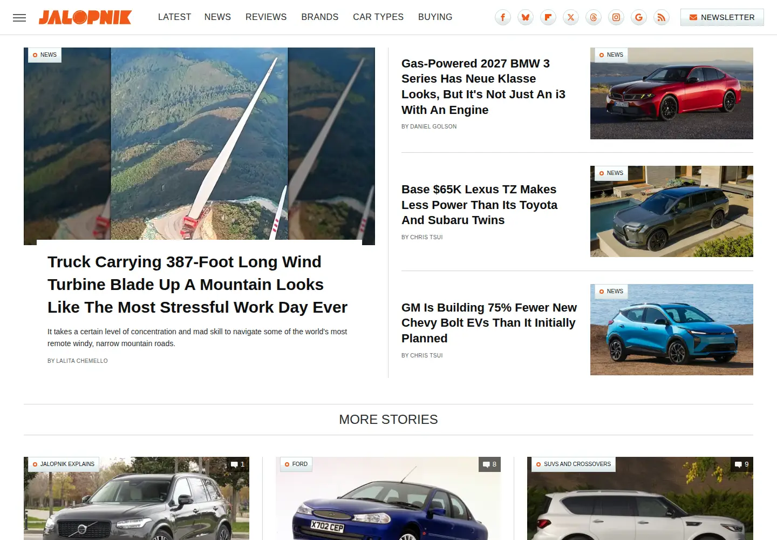
Task: Open the hamburger menu
Action: [x=19, y=18]
